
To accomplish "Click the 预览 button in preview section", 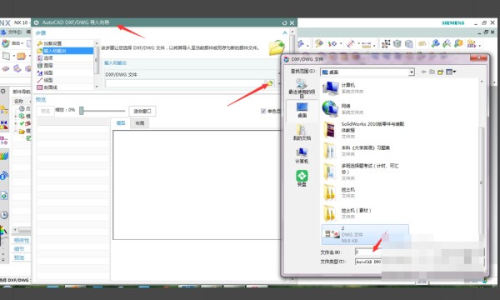I will click(46, 111).
